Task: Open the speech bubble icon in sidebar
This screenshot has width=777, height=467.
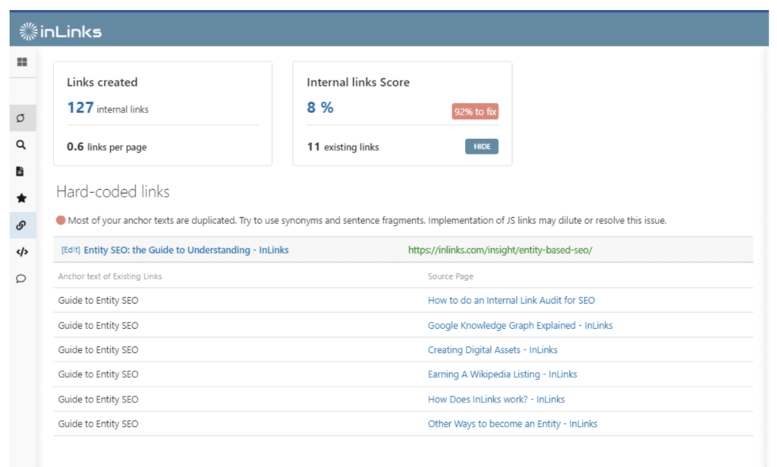Action: point(20,279)
